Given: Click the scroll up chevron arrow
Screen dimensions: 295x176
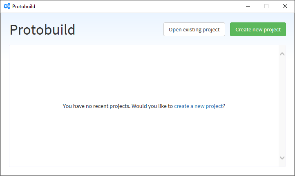Looking at the screenshot, I should coord(282,54).
